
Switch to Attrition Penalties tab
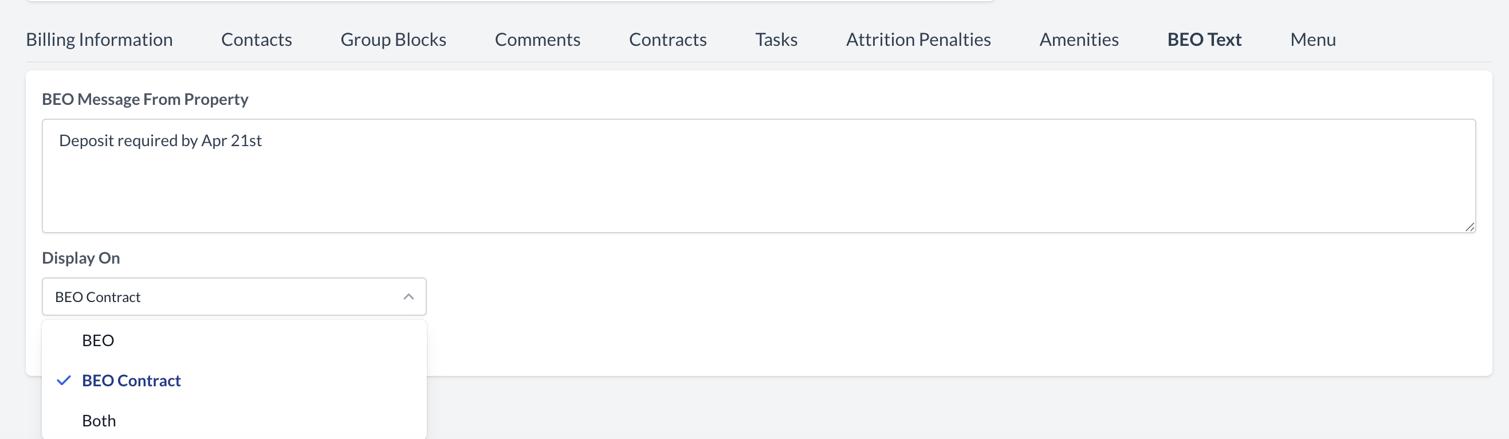point(918,40)
